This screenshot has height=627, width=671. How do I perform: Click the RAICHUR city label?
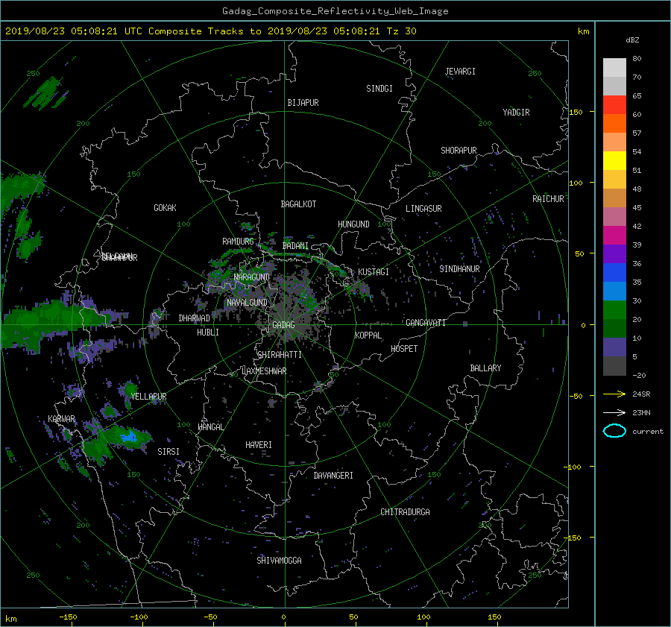pyautogui.click(x=548, y=199)
